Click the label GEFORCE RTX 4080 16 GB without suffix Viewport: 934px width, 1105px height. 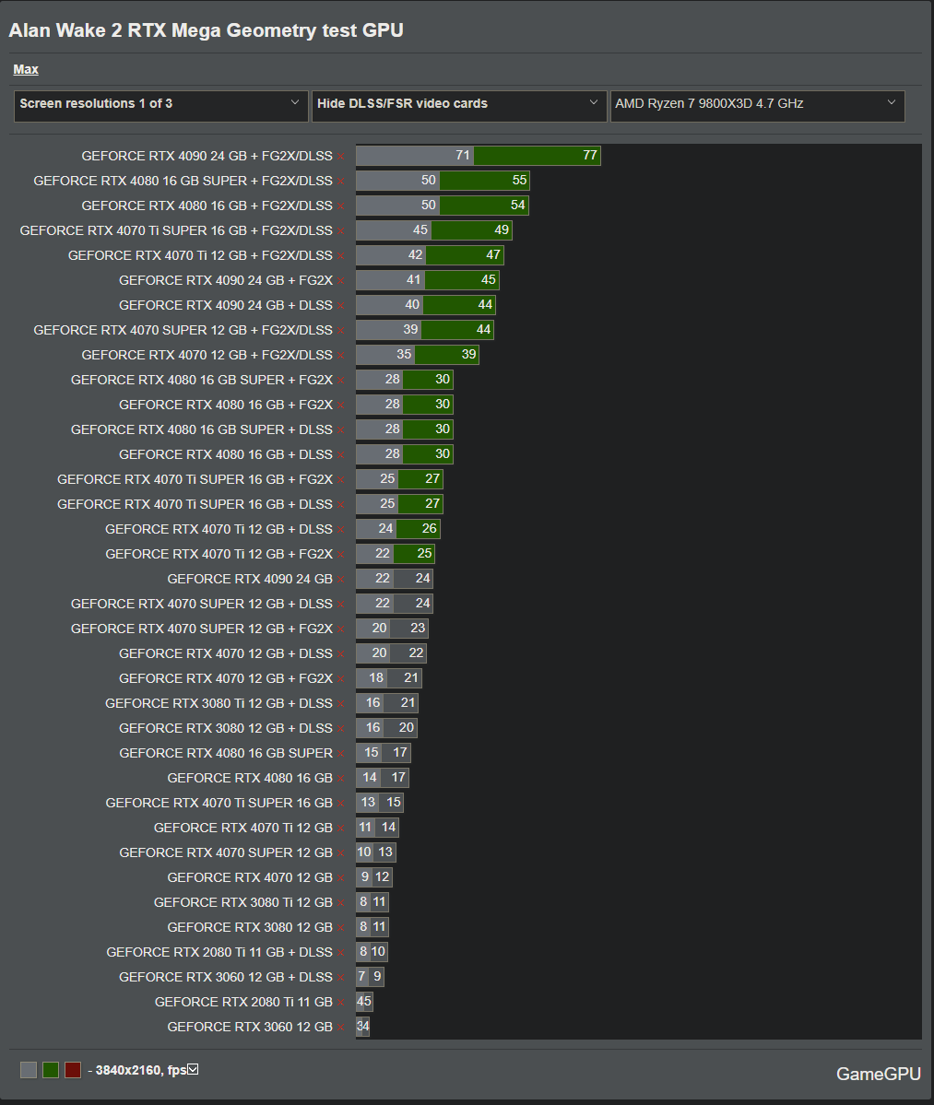point(250,778)
